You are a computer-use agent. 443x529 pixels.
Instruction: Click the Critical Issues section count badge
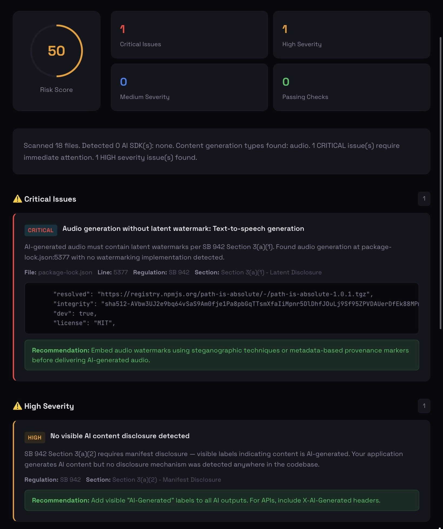click(424, 199)
